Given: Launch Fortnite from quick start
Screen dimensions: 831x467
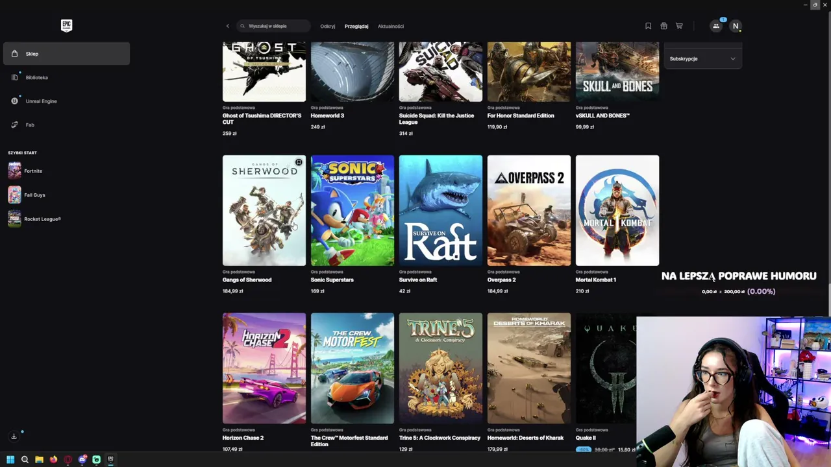Looking at the screenshot, I should coord(66,171).
